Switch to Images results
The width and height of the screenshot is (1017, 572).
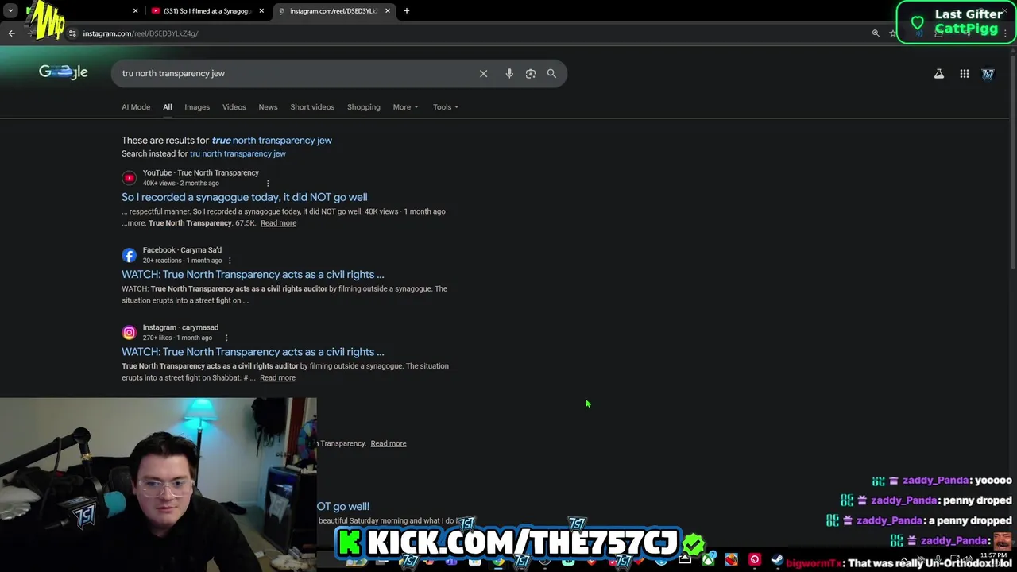pos(197,107)
